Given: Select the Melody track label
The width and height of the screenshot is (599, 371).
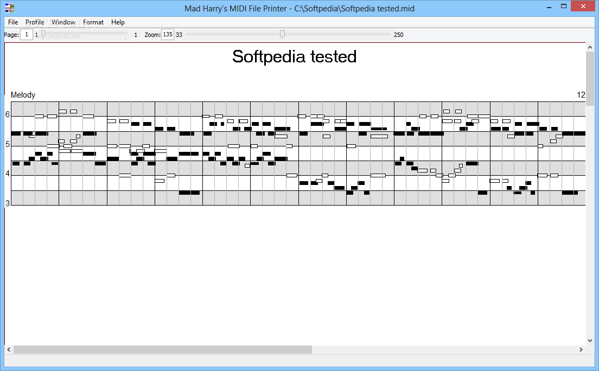Looking at the screenshot, I should click(23, 95).
